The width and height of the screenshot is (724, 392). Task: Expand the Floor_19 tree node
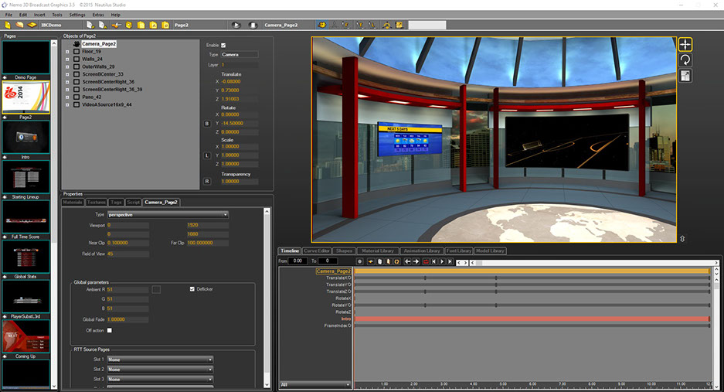tap(67, 52)
